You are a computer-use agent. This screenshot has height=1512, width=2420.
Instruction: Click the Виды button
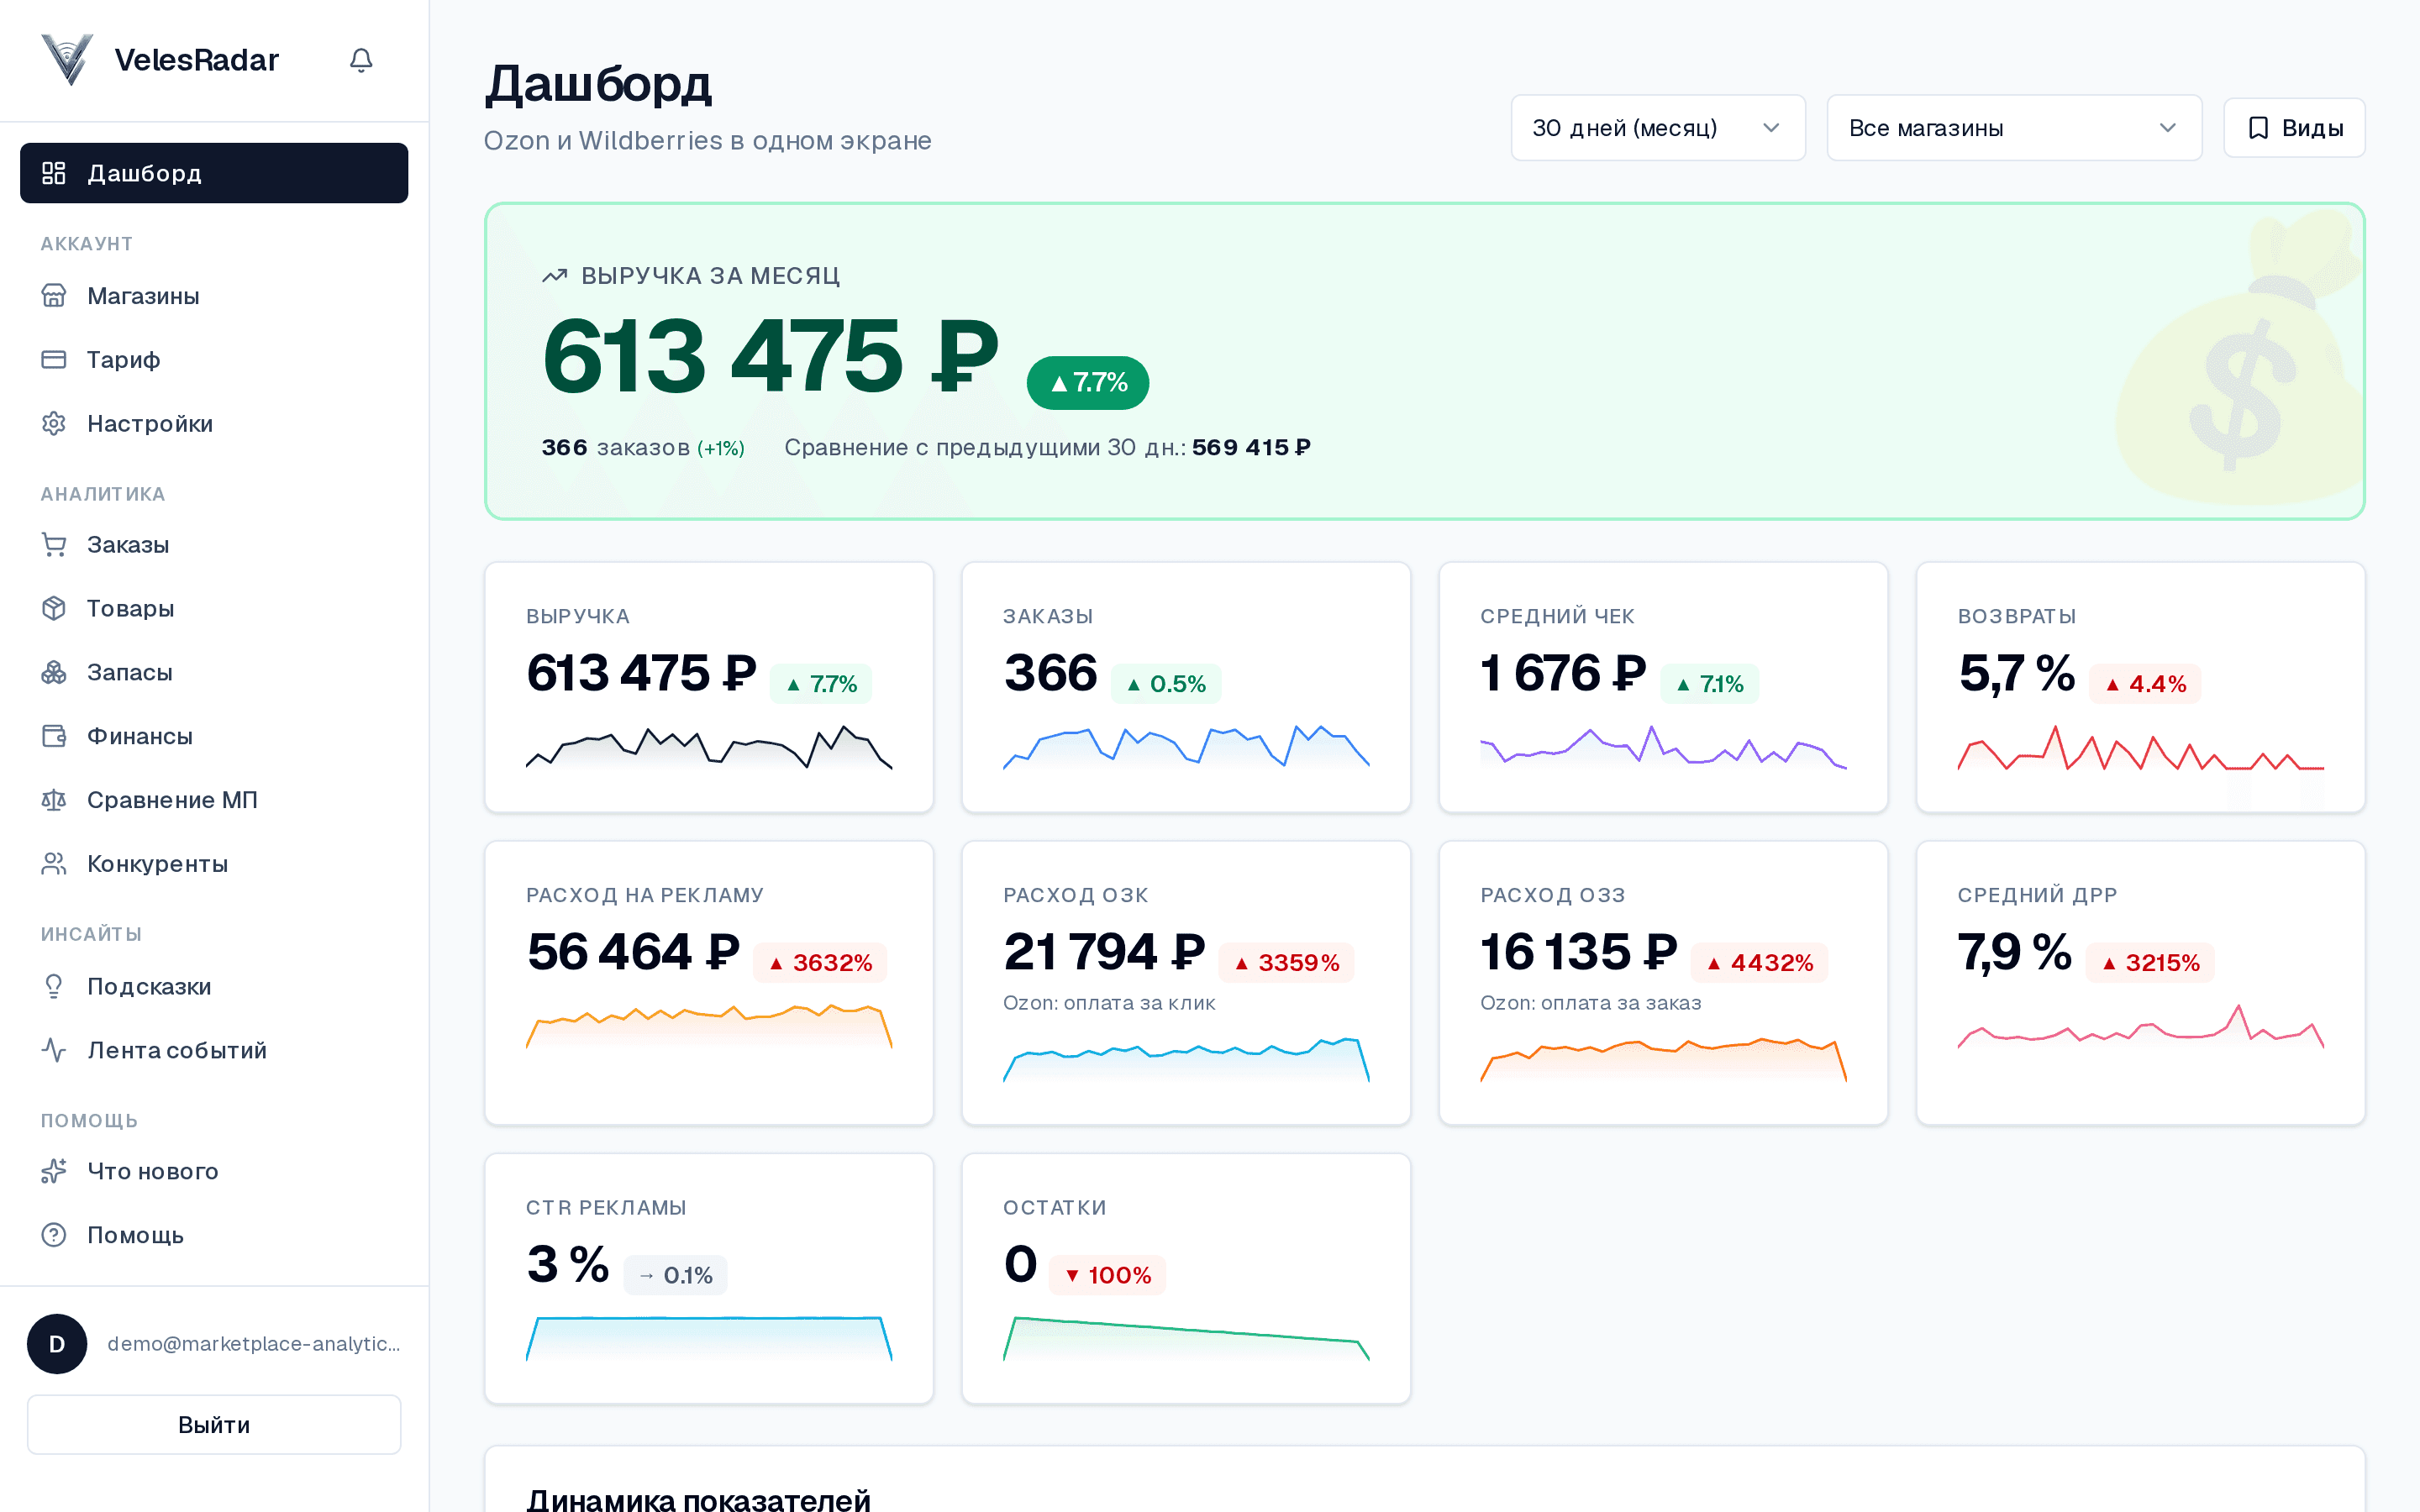tap(2294, 128)
